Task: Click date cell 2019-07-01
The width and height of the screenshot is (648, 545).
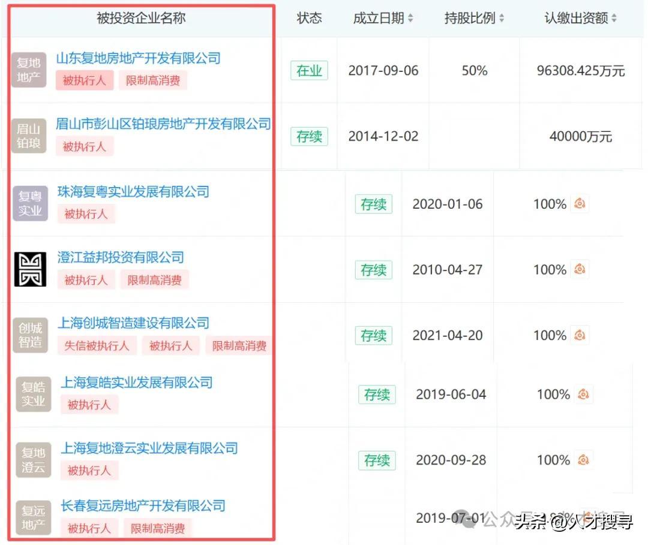Action: [x=451, y=518]
